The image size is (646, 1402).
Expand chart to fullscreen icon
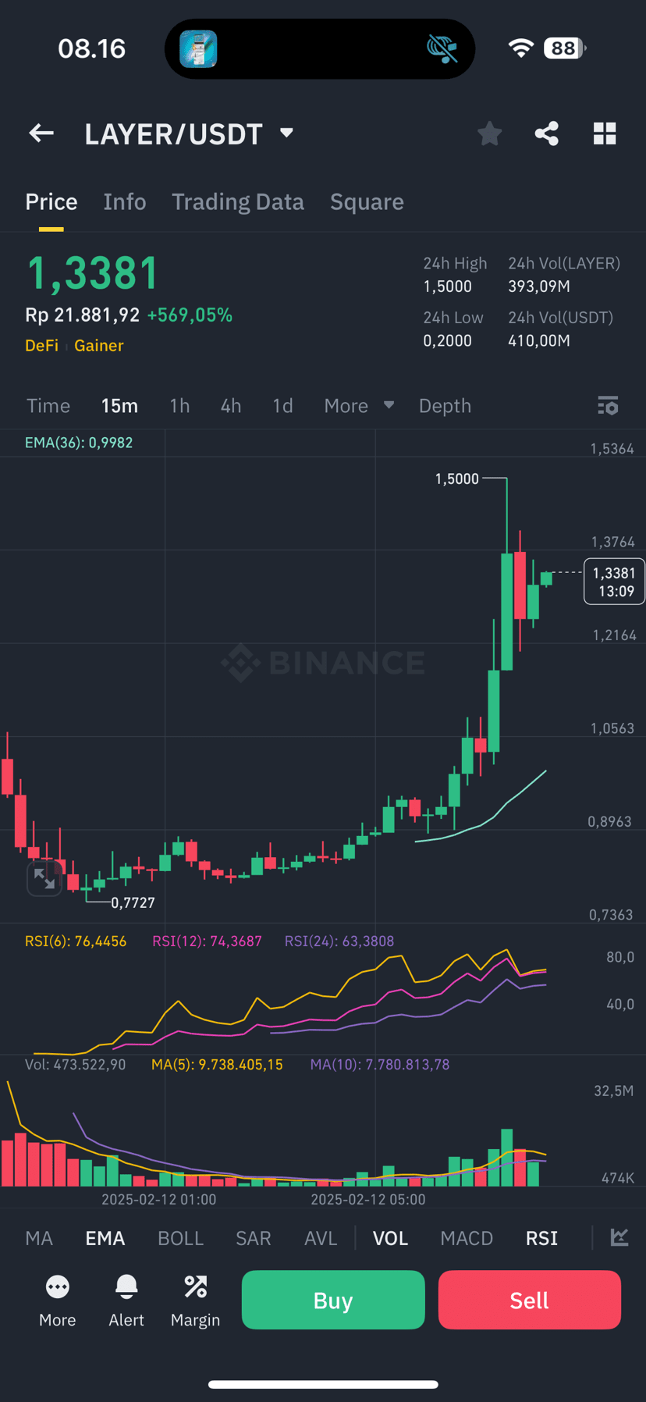44,879
